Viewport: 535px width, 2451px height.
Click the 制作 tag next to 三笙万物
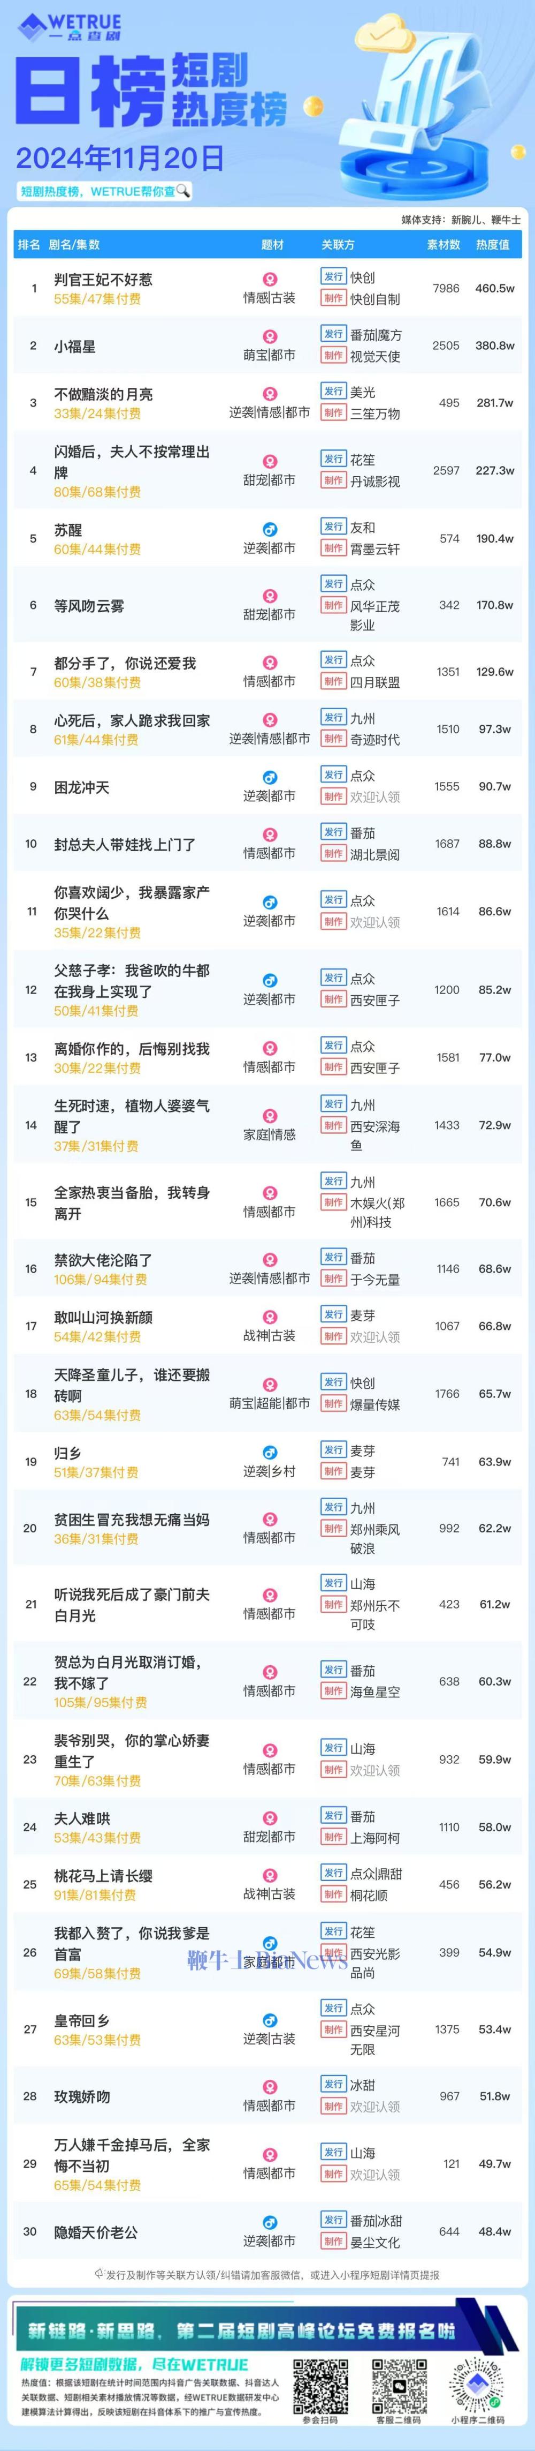pos(333,413)
